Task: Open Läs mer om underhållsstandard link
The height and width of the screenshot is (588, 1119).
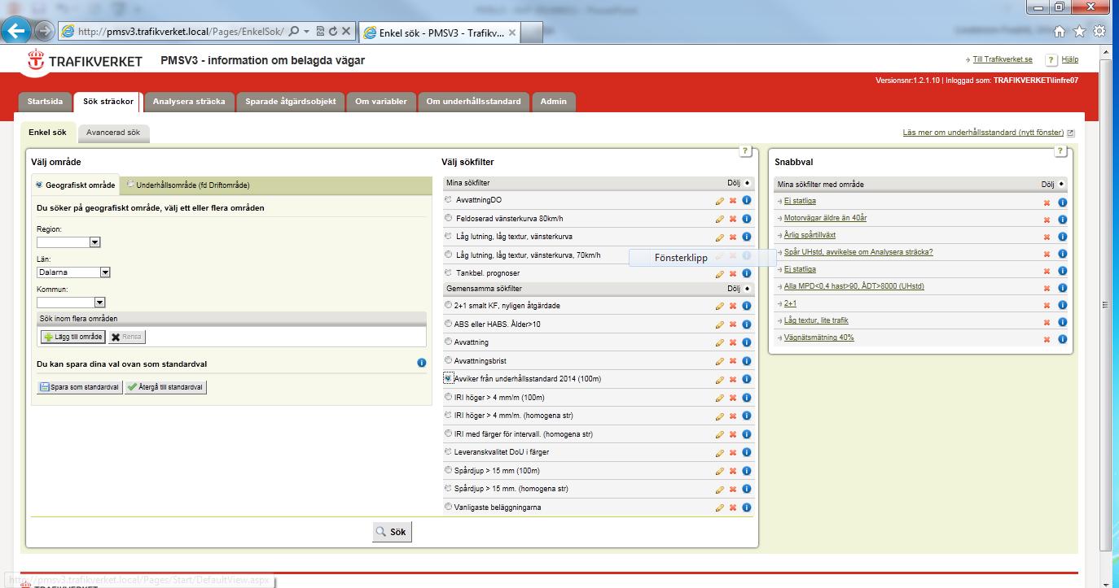Action: pyautogui.click(x=983, y=132)
